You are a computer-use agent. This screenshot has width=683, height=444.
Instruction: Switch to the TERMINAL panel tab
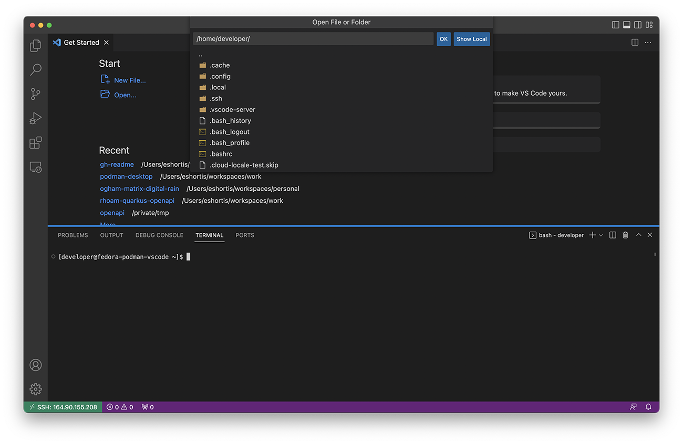point(209,235)
